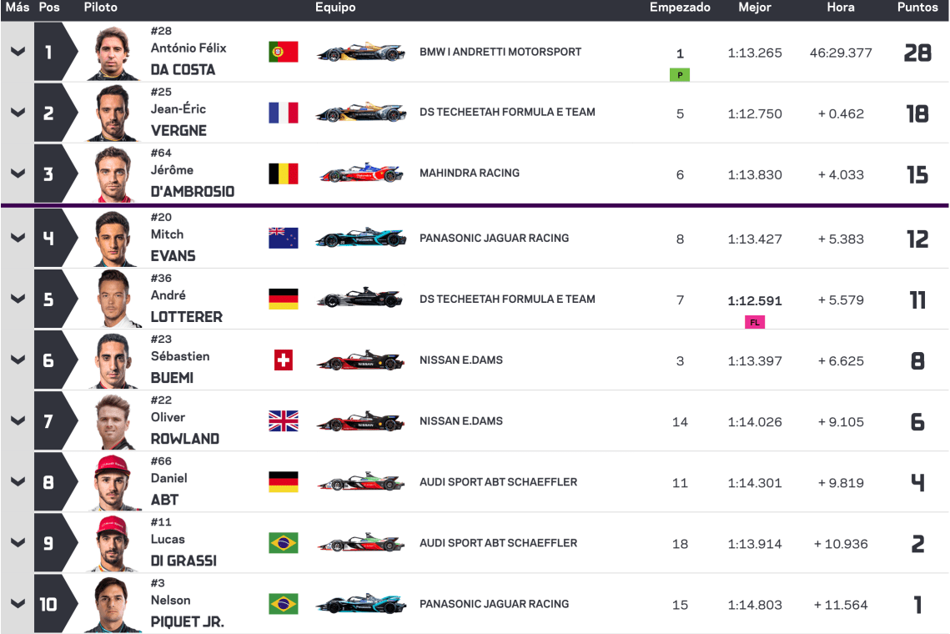Click the Switzerland flag beside Buemi
Screen dimensions: 950x634
point(284,360)
